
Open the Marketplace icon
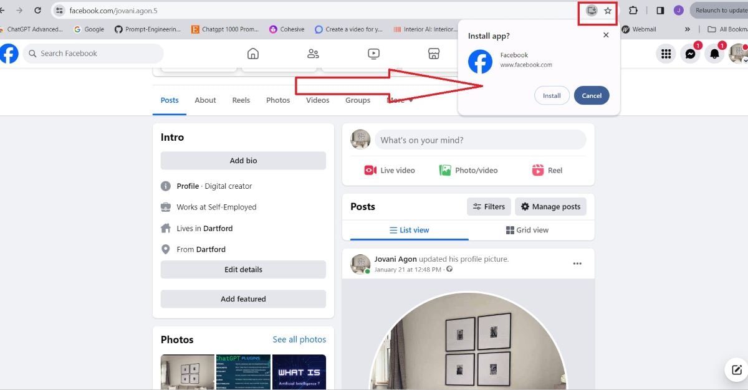[434, 54]
